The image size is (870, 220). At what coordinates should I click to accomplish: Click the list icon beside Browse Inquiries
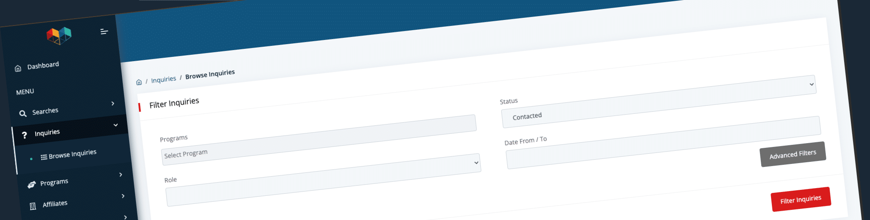(x=44, y=157)
